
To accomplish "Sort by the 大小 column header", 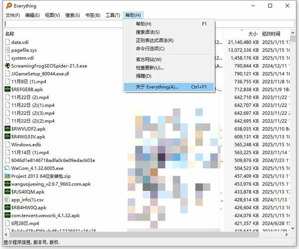I will pos(253,34).
